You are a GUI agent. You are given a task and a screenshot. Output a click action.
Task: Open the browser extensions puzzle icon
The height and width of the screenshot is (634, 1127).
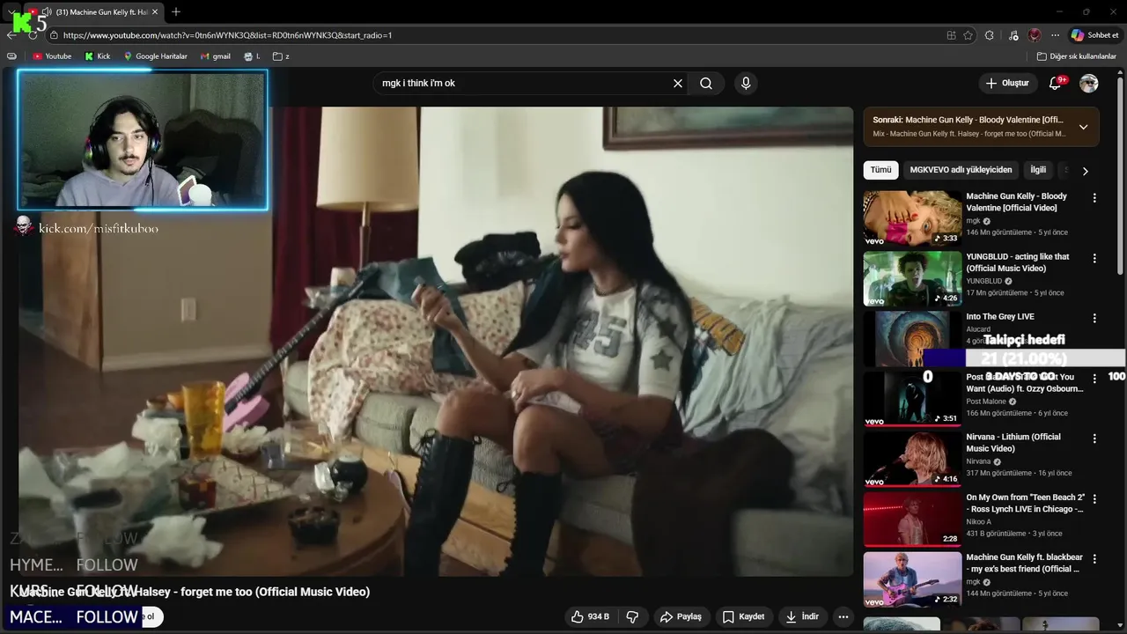click(990, 35)
